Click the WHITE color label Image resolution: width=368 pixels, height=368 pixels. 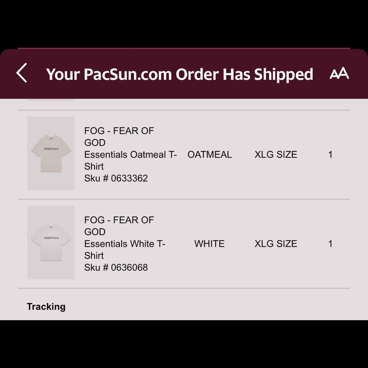point(209,244)
